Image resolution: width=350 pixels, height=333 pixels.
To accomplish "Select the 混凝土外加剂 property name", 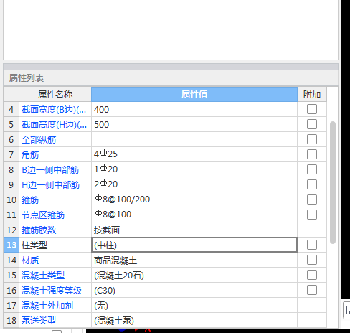I will pyautogui.click(x=55, y=305).
